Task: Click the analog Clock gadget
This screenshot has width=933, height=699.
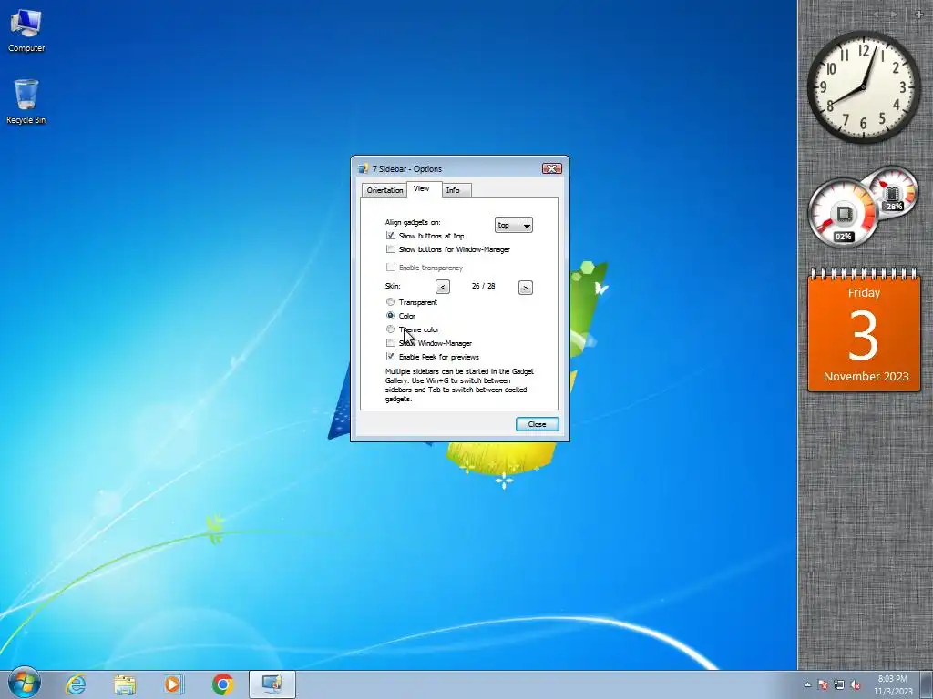Action: (x=864, y=87)
